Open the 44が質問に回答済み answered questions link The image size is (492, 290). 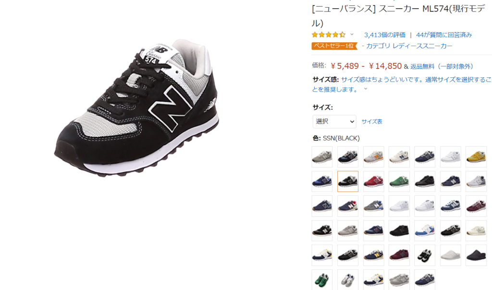pyautogui.click(x=444, y=35)
